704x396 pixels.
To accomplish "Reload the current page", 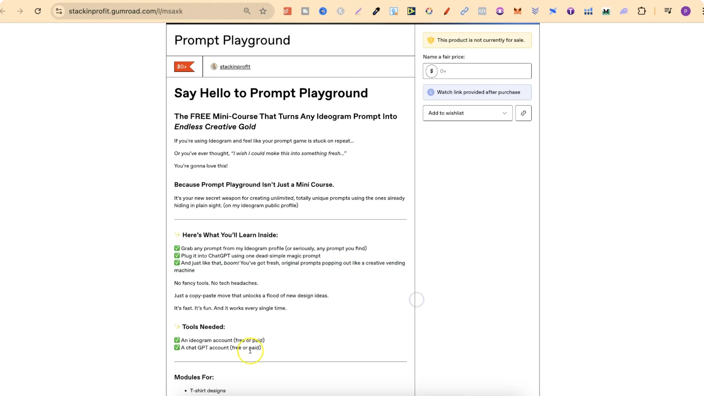I will [38, 11].
